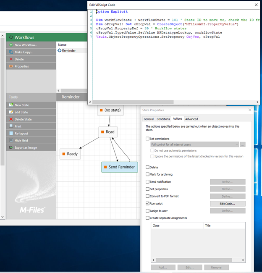
Task: Click the red Delete workflow icon
Action: point(11,59)
